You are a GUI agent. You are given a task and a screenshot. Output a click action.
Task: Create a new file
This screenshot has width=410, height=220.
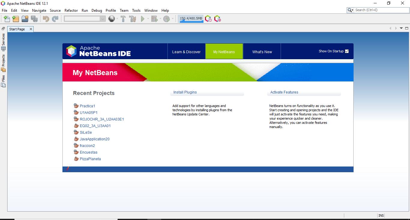tap(6, 18)
